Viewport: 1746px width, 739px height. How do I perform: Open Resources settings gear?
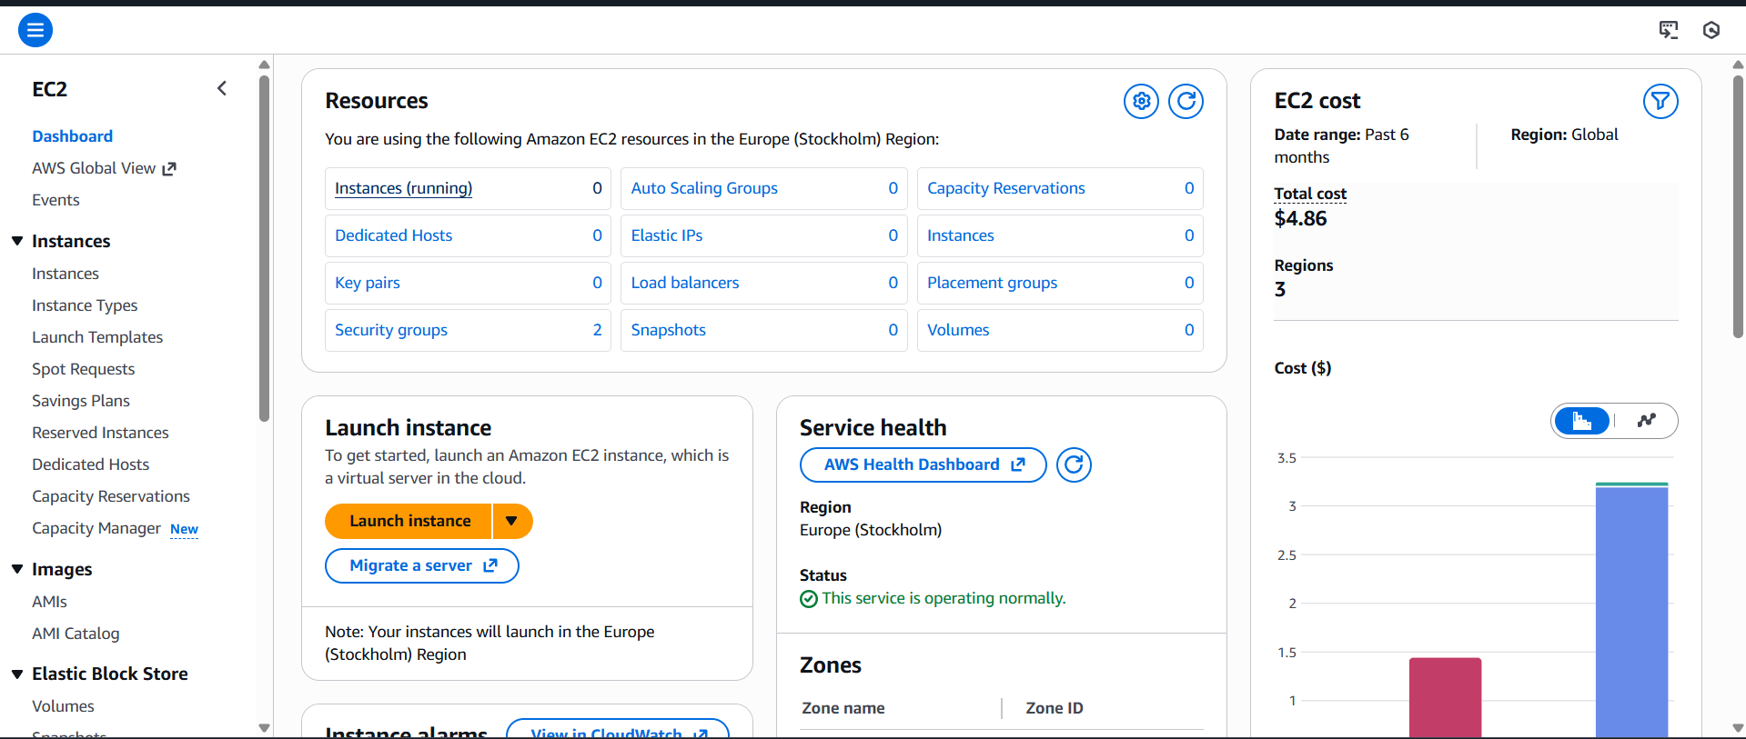[1141, 101]
